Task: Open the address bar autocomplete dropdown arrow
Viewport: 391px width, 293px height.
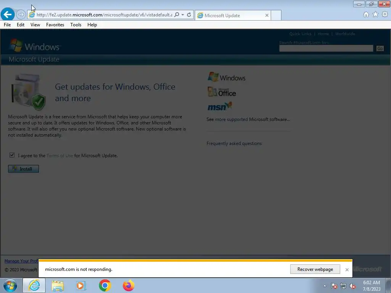Action: (x=183, y=15)
